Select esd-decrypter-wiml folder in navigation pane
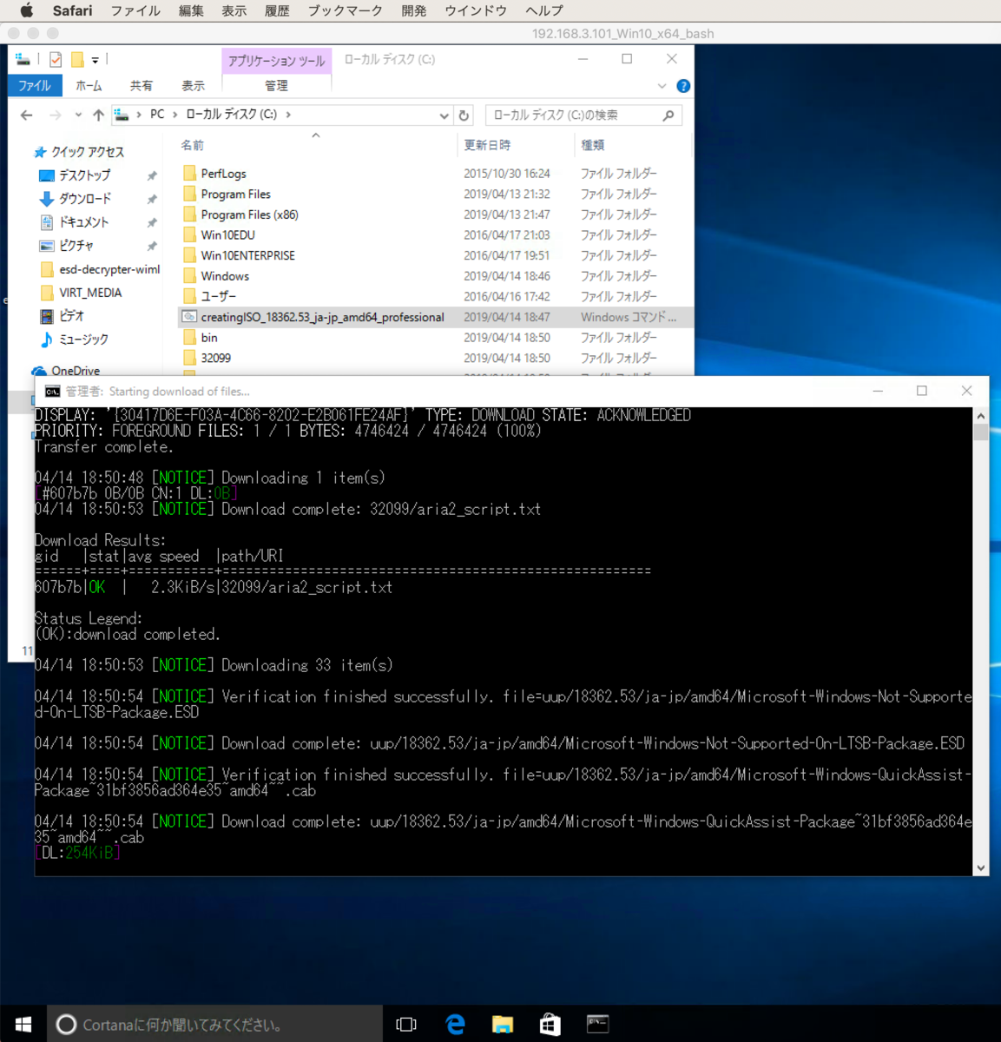Screen dimensions: 1001x1042 [x=109, y=269]
